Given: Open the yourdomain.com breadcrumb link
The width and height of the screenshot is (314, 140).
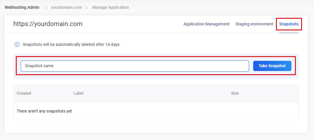Looking at the screenshot, I should click(x=66, y=7).
